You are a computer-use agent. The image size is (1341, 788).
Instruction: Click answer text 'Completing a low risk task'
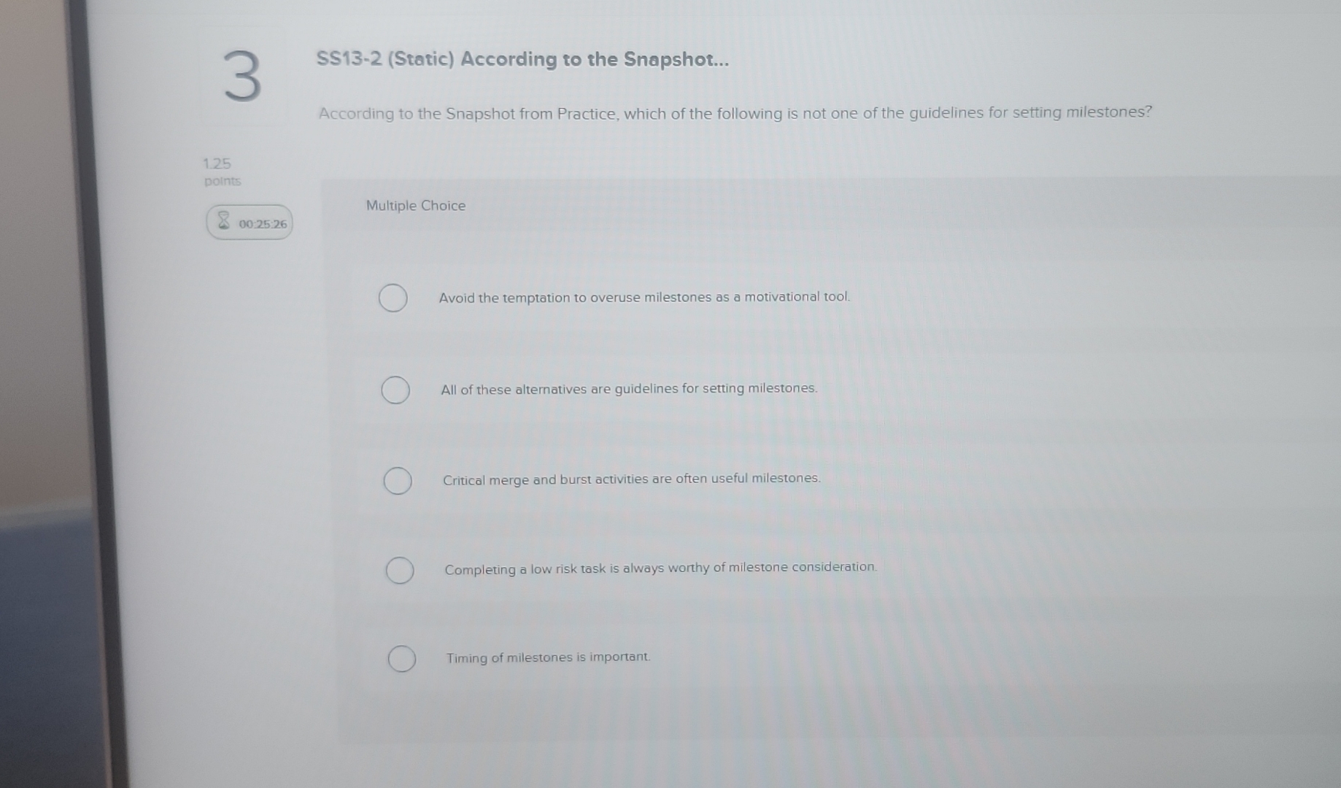(661, 568)
